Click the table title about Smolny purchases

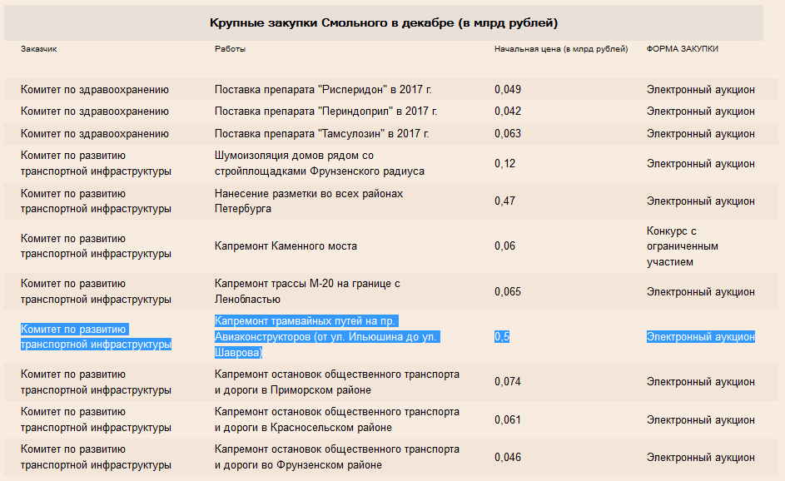(383, 22)
